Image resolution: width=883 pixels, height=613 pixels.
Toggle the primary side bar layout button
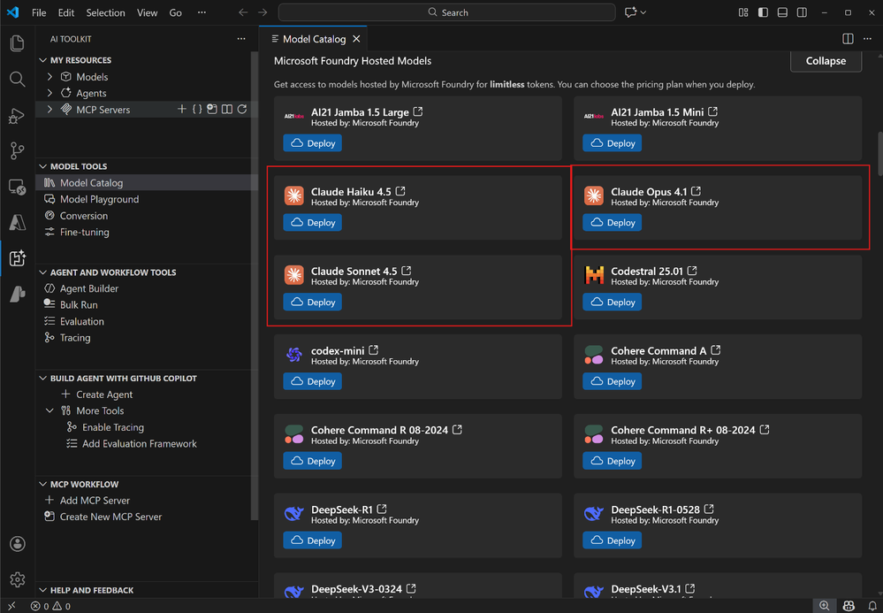(x=763, y=12)
